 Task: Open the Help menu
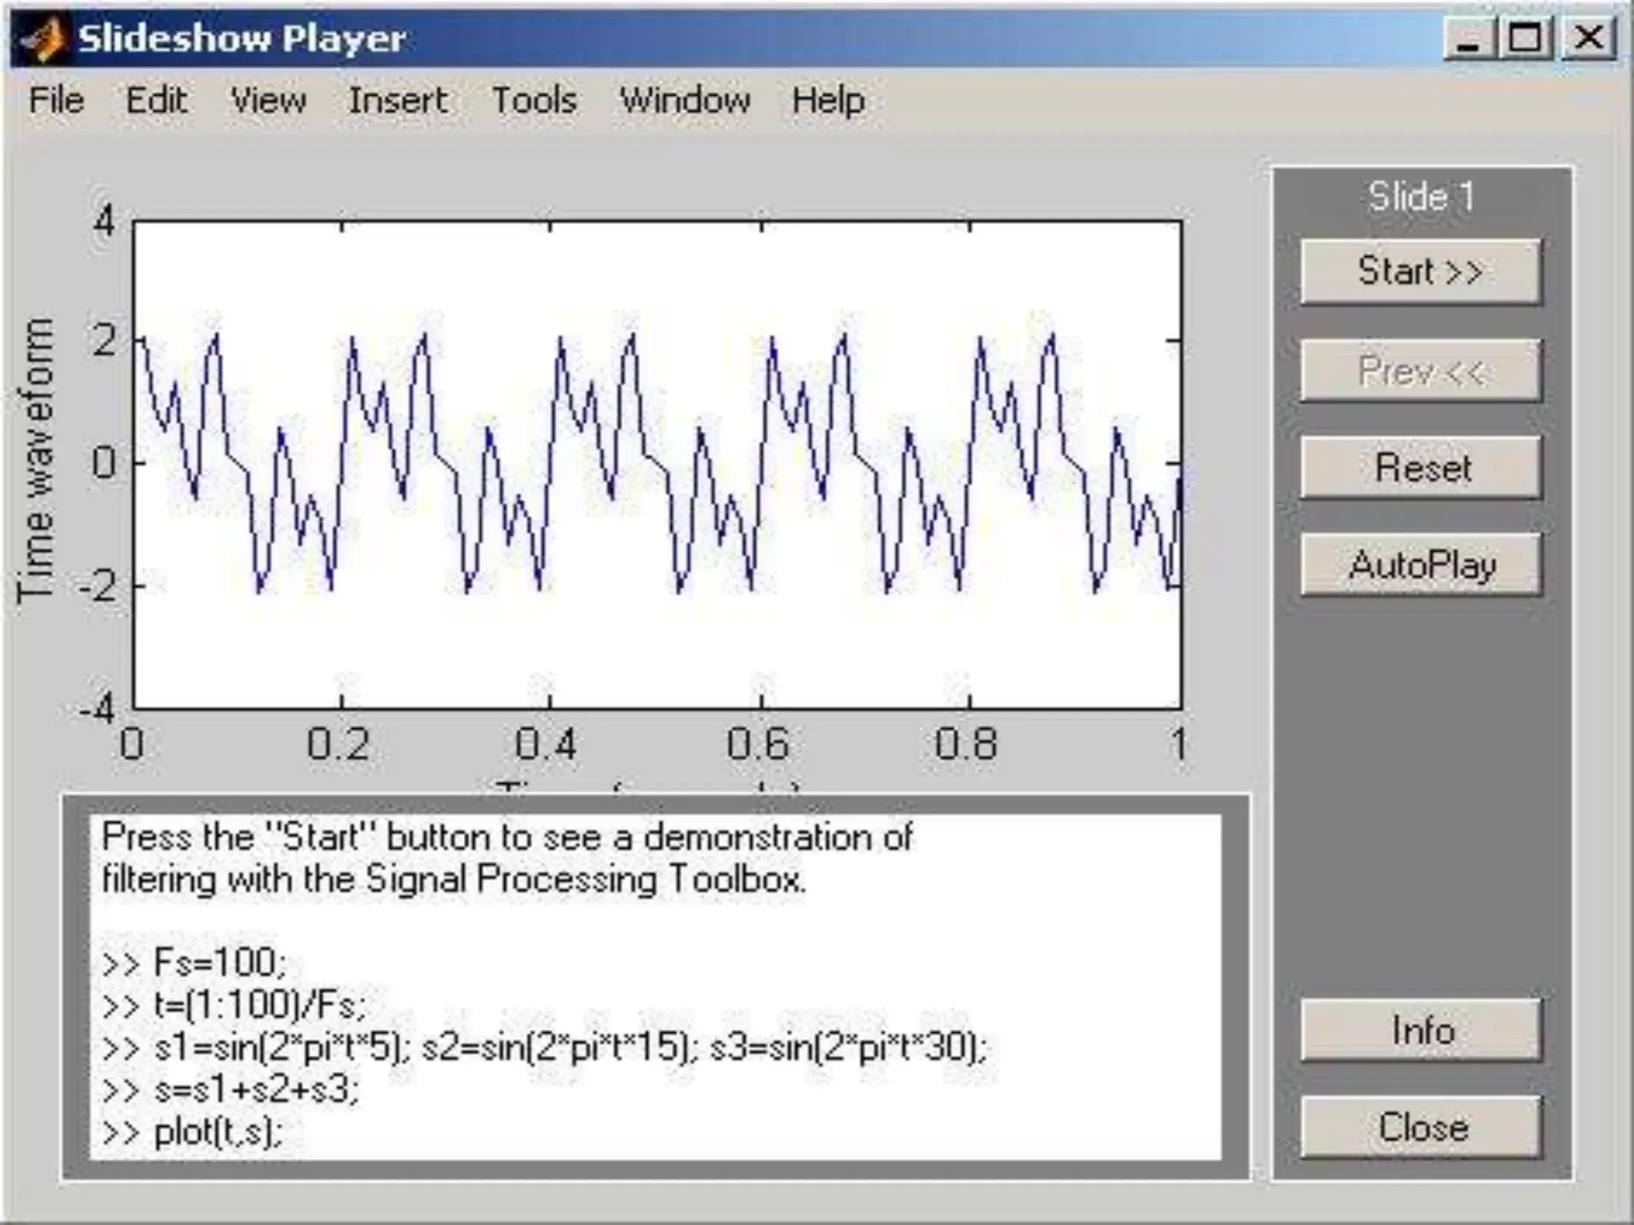point(828,100)
